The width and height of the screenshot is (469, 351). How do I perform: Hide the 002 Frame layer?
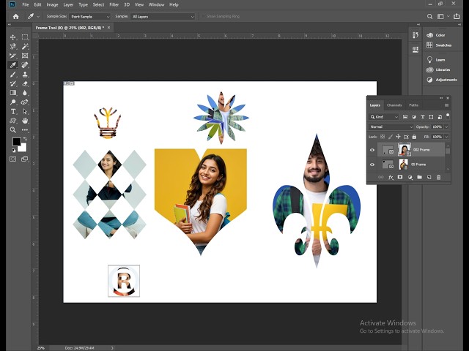coord(372,150)
